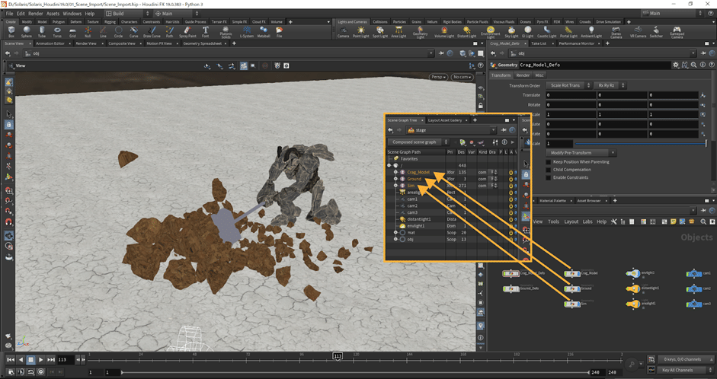Tick the Enable Constraints checkbox
This screenshot has height=379, width=717.
[549, 177]
